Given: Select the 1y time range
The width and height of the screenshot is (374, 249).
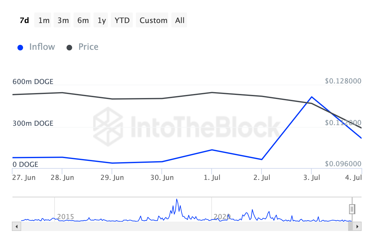Looking at the screenshot, I should click(102, 21).
